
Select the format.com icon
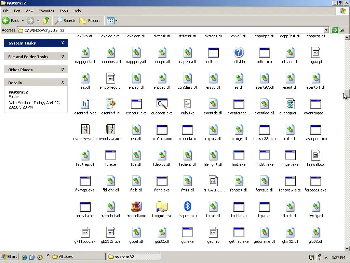click(x=85, y=206)
